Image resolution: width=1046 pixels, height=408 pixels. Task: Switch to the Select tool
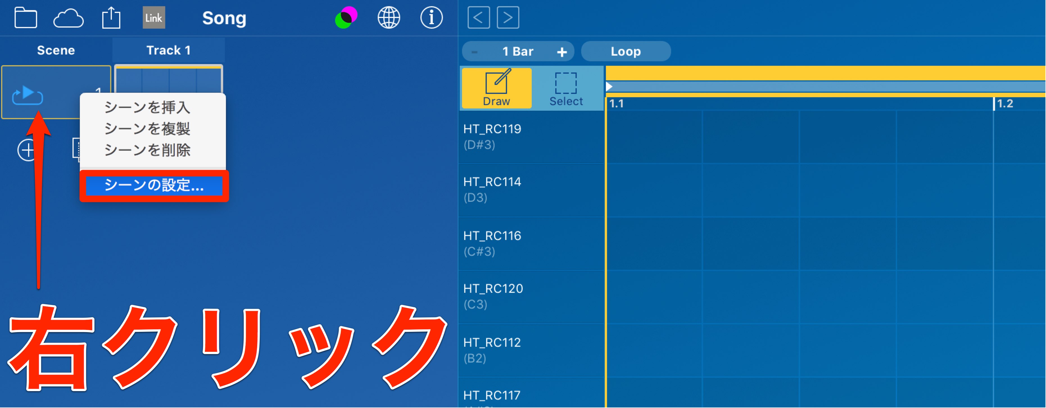[x=566, y=89]
